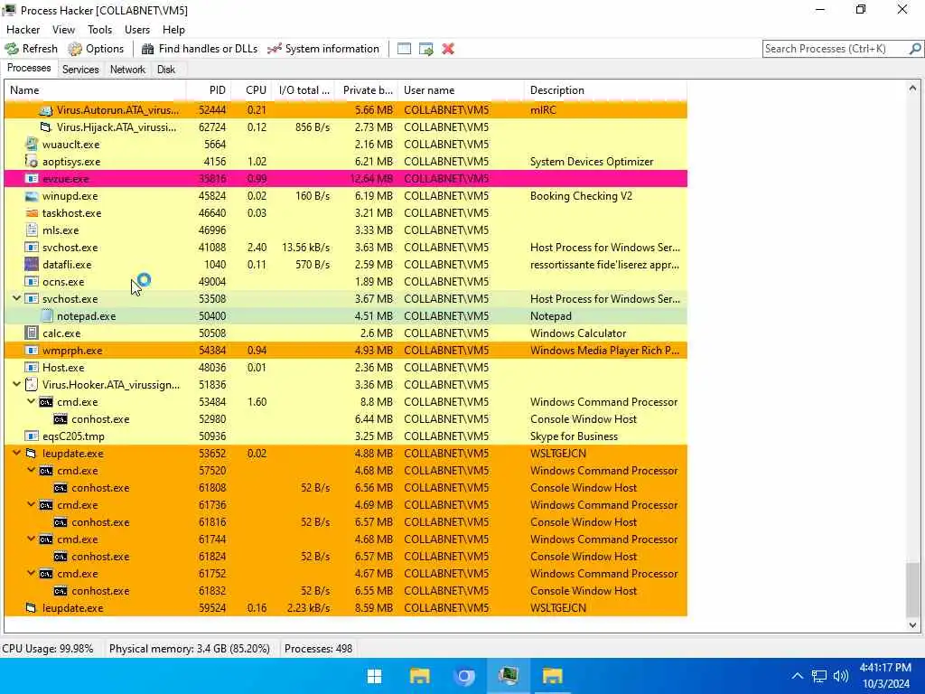Click the Virus.Autorun.ATA_virus process icon

46,110
